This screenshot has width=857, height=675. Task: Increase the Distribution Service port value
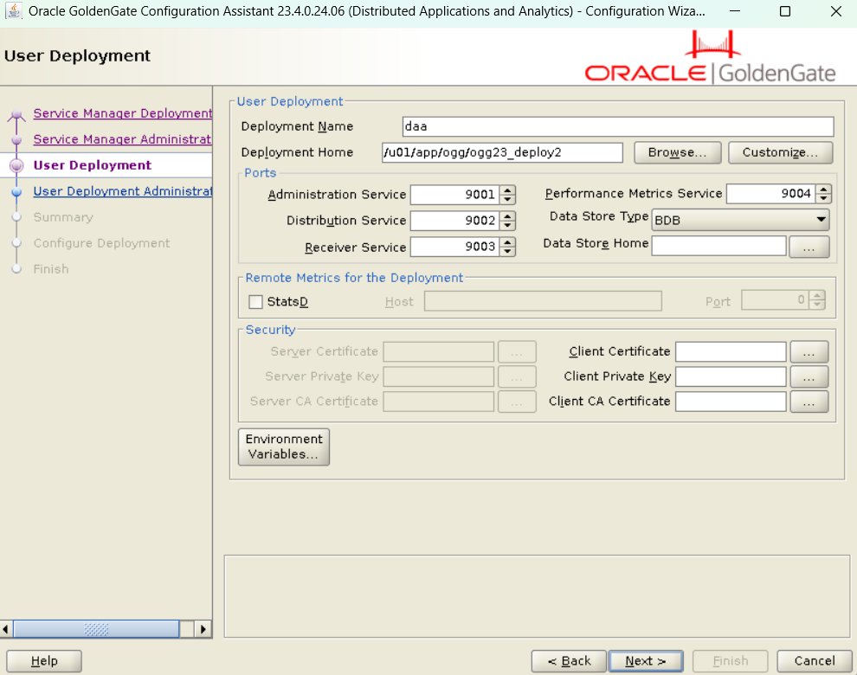508,215
